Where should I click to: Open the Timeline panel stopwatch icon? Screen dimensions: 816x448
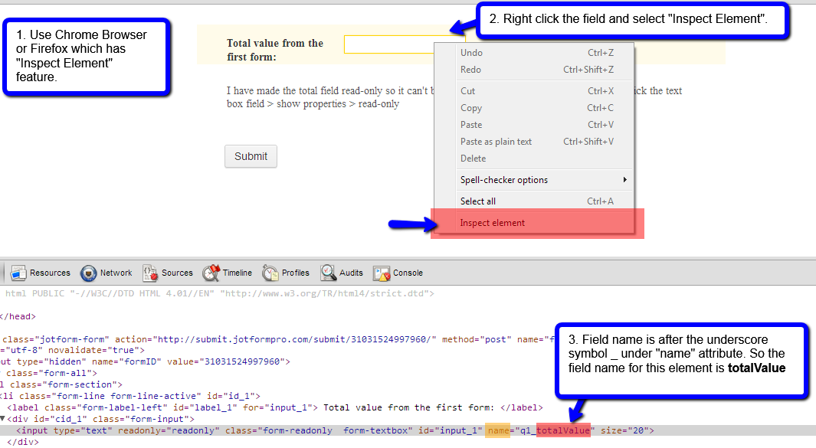(x=211, y=273)
